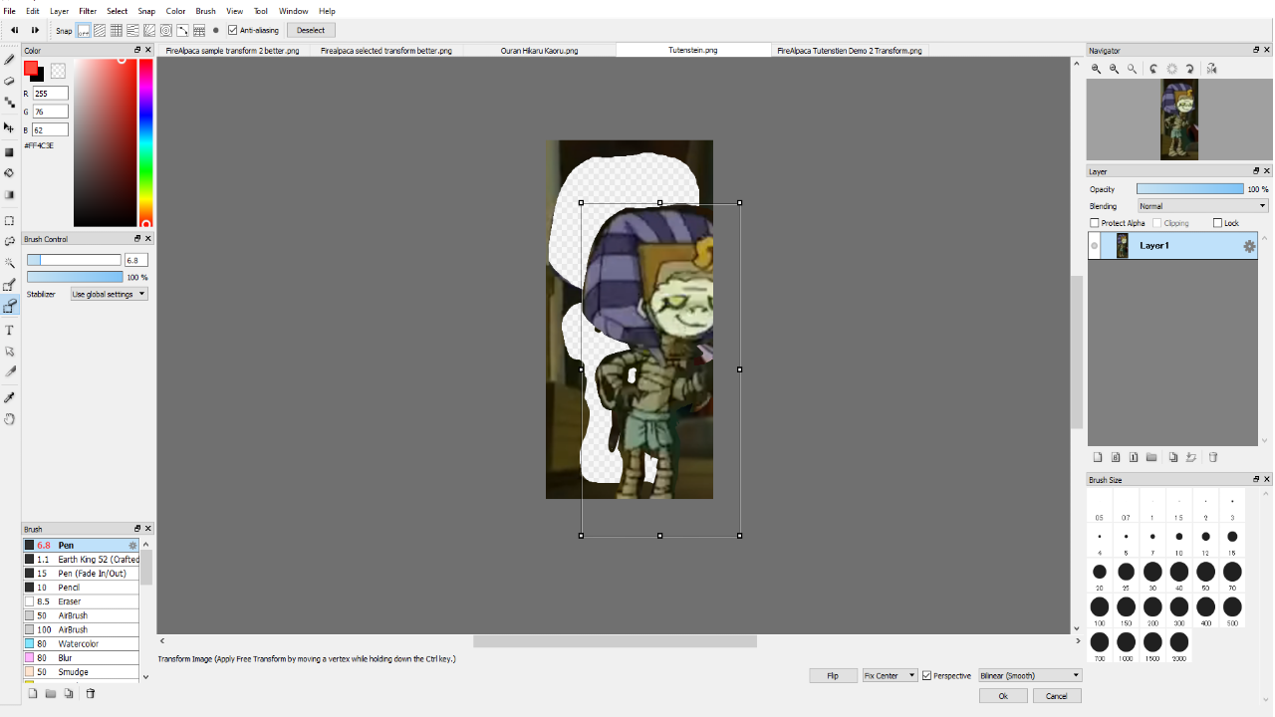This screenshot has height=717, width=1275.
Task: Add a new layer in the Layer panel
Action: coord(1098,457)
